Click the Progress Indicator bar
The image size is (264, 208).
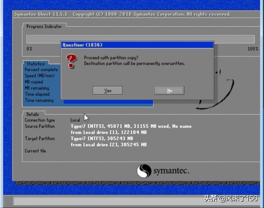tap(140, 39)
